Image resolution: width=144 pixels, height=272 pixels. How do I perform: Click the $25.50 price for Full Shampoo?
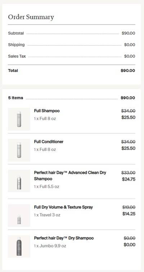(129, 117)
